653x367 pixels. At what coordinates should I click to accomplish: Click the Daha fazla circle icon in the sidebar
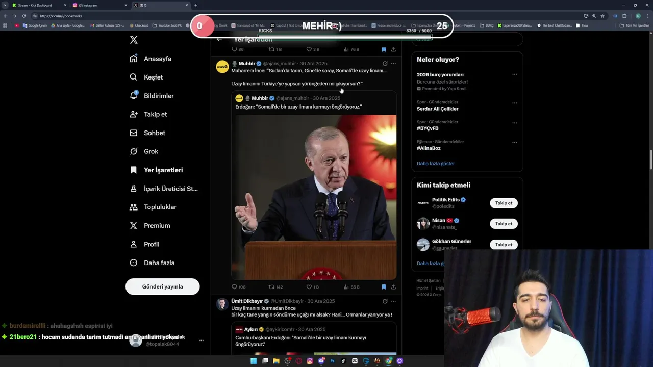click(x=134, y=263)
